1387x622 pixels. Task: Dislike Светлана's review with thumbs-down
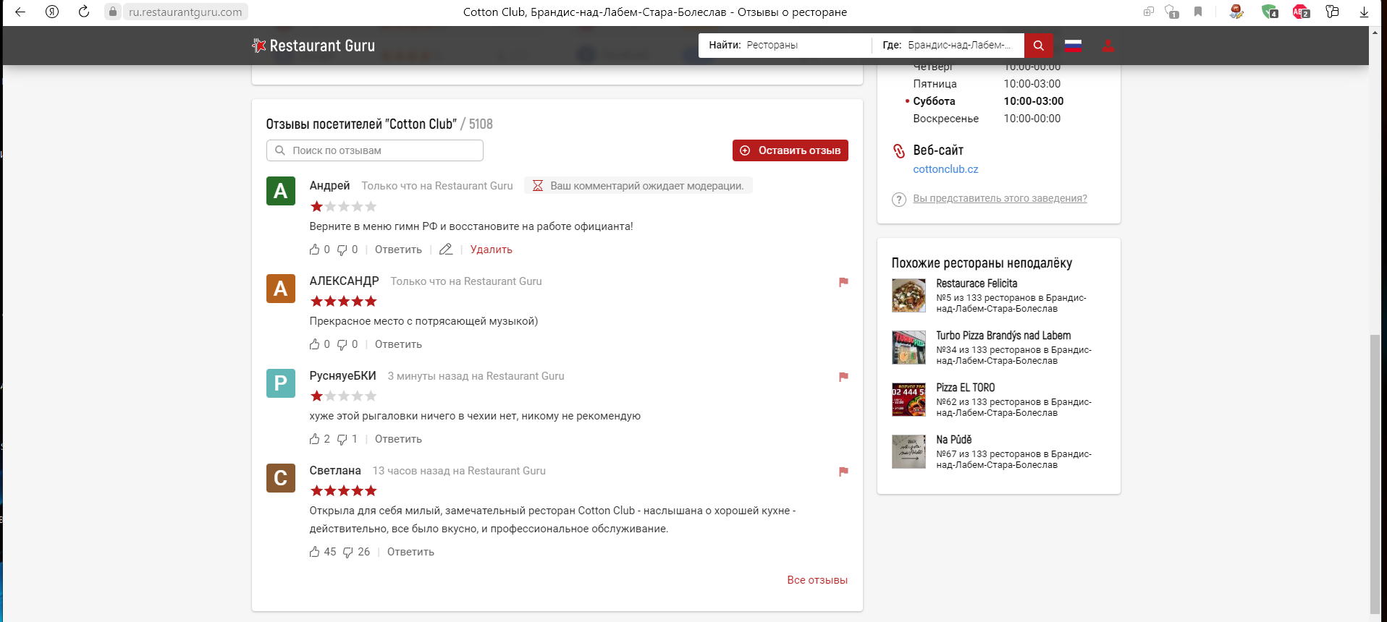pos(348,552)
